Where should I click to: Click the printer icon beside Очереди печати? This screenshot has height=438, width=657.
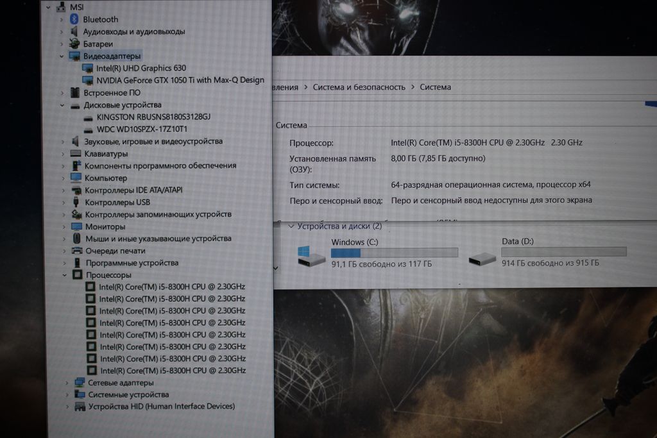click(77, 251)
